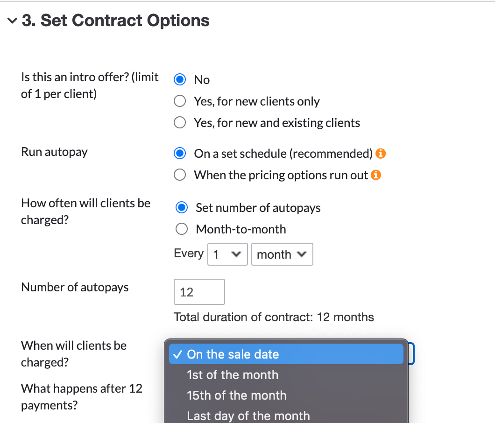Choose On the sale date option
This screenshot has width=495, height=423.
coord(233,354)
